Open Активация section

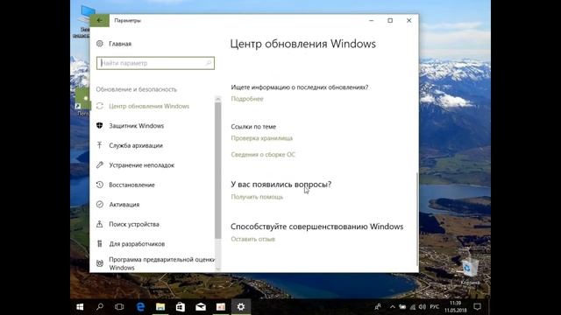124,204
